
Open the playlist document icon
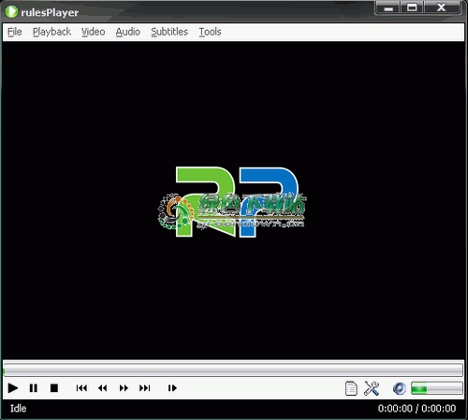pos(351,388)
